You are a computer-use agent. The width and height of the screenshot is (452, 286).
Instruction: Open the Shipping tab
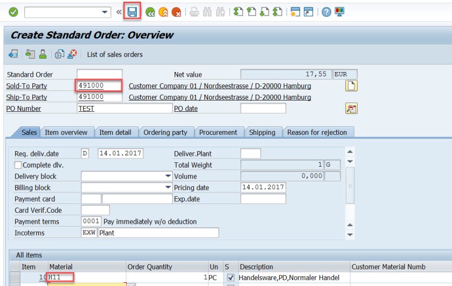(x=262, y=132)
